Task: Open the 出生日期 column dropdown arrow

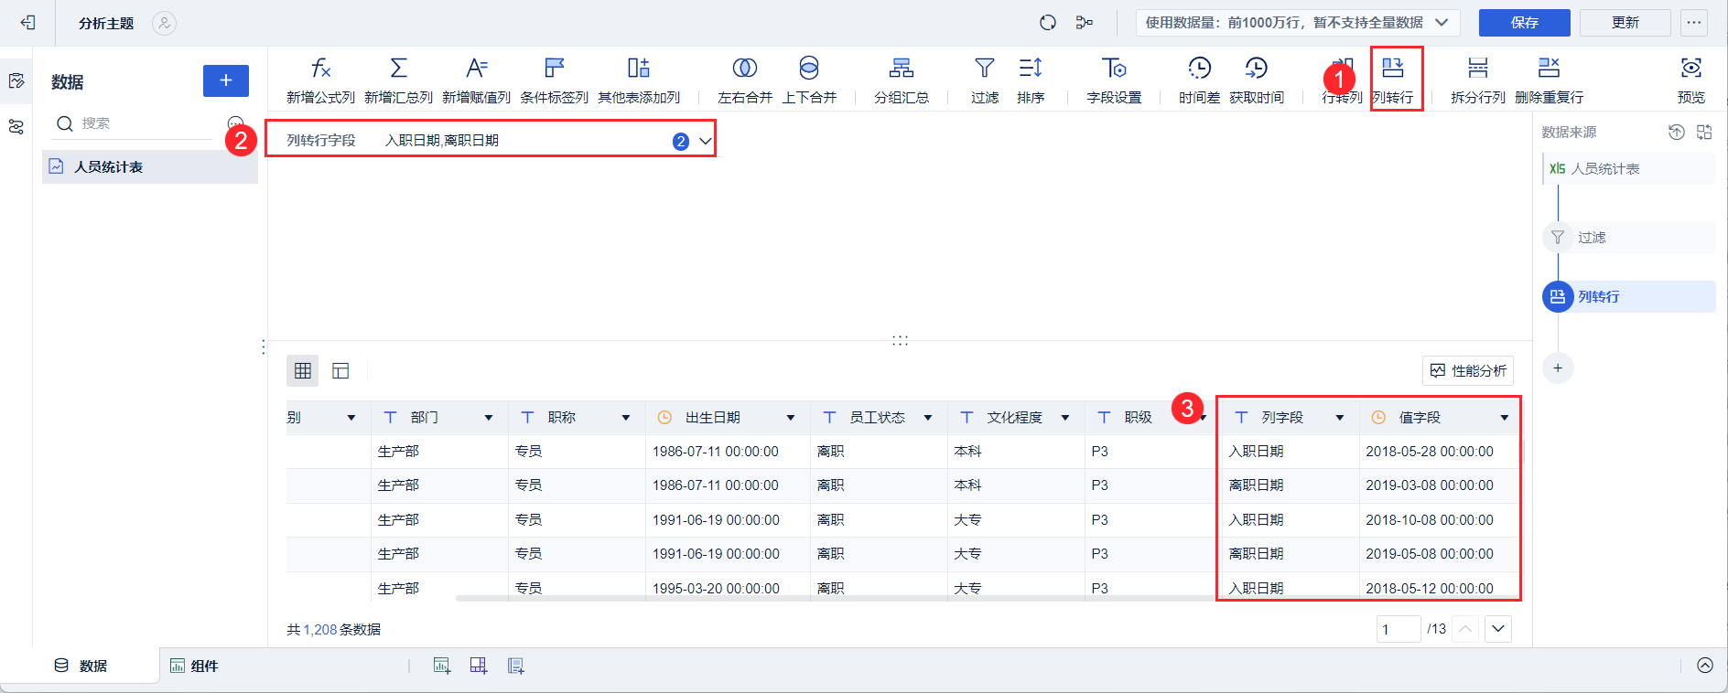Action: [791, 418]
